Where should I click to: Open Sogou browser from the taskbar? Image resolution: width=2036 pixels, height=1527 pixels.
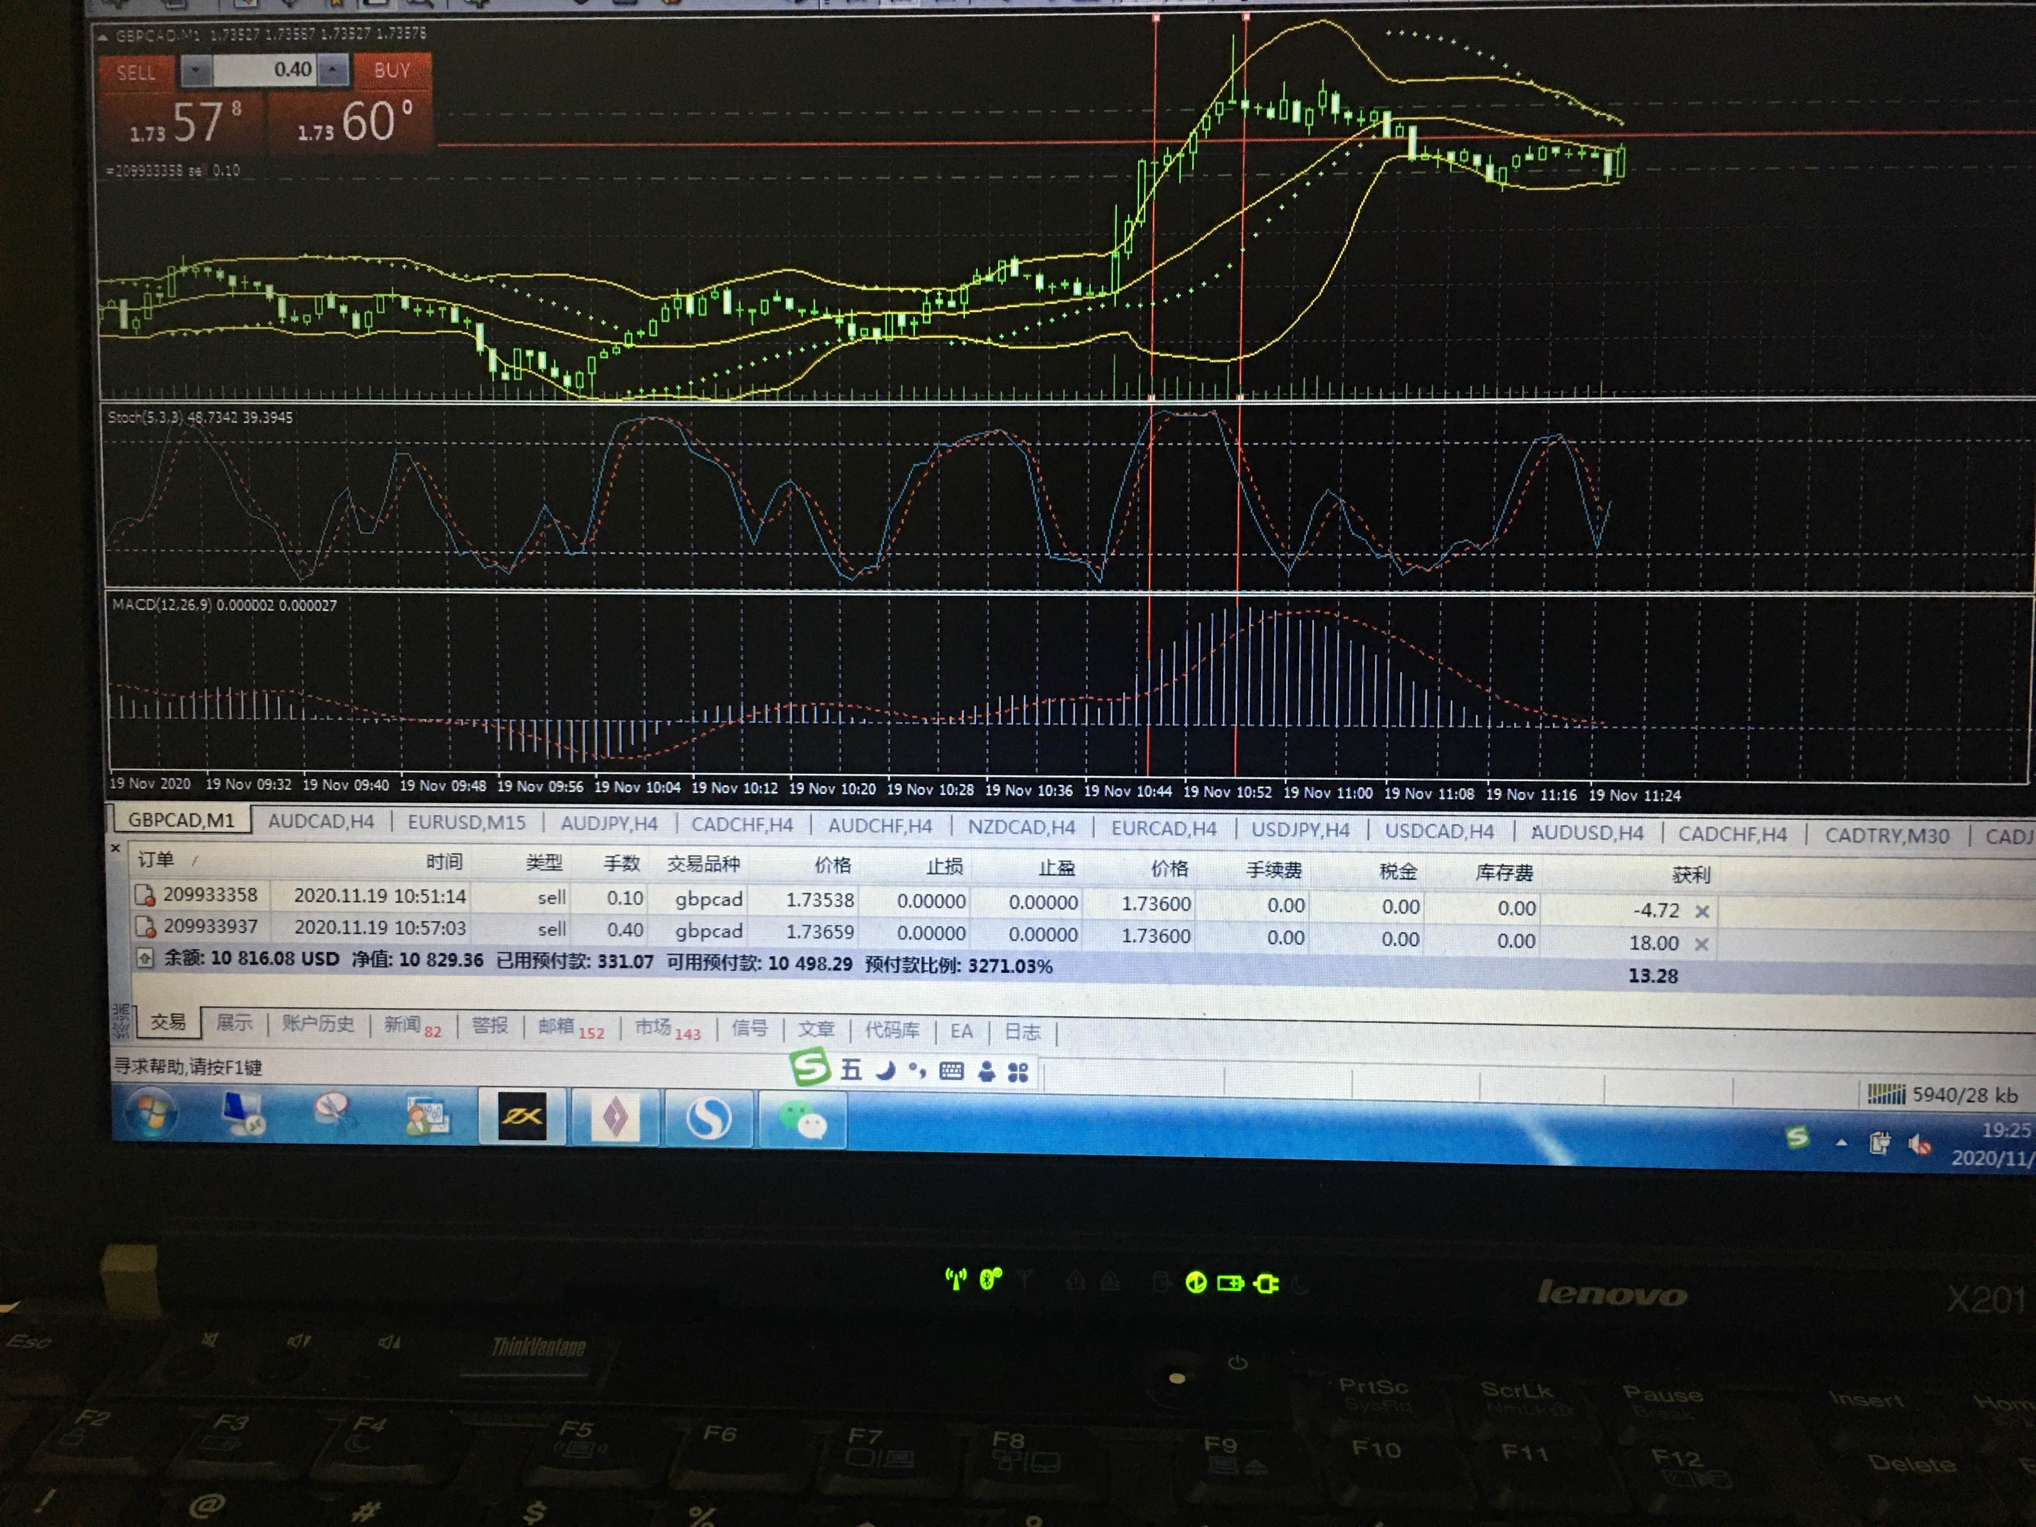(708, 1119)
